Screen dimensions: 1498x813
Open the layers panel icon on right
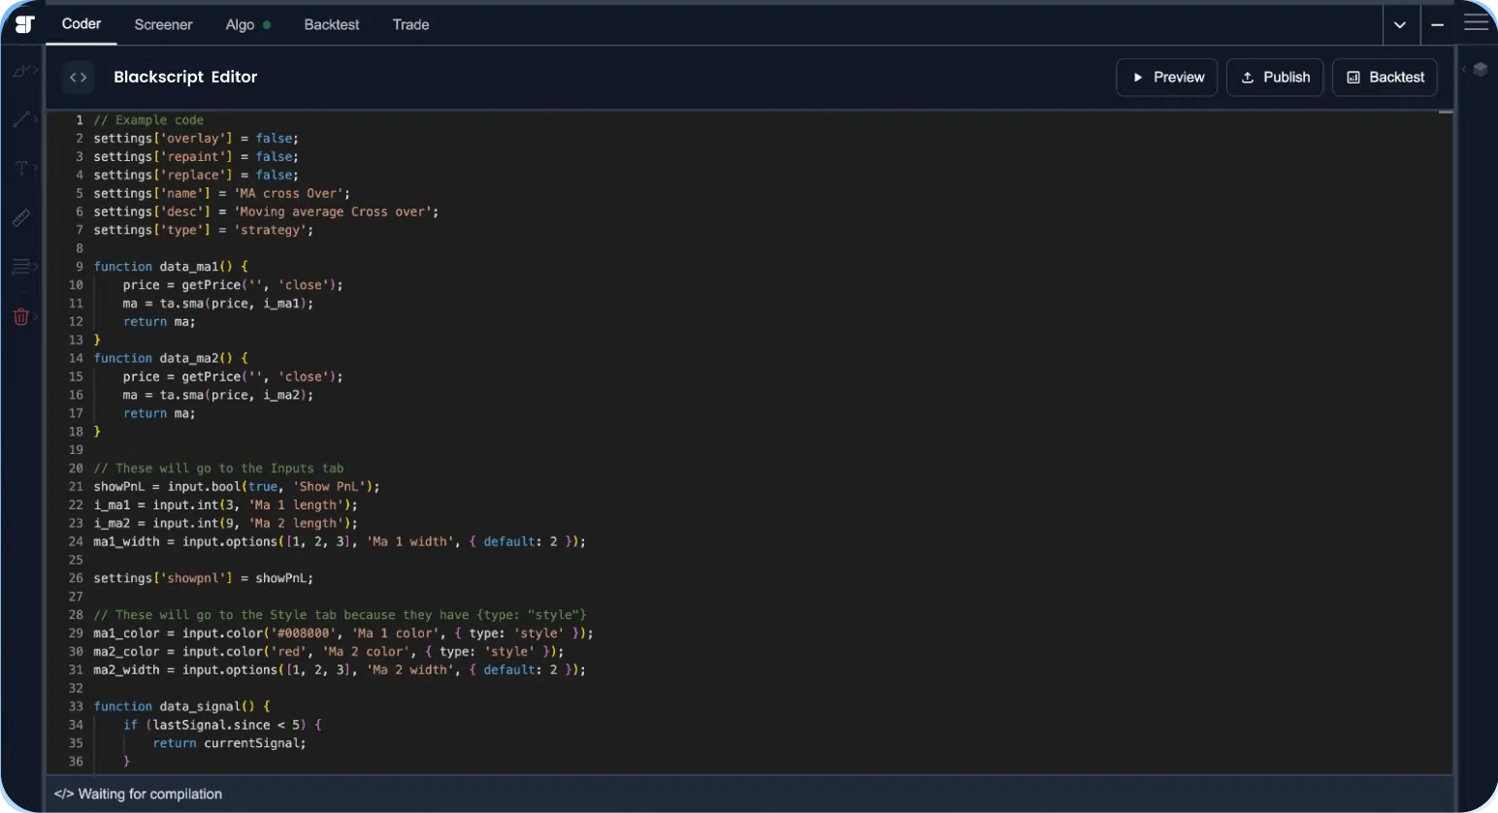click(x=1480, y=69)
